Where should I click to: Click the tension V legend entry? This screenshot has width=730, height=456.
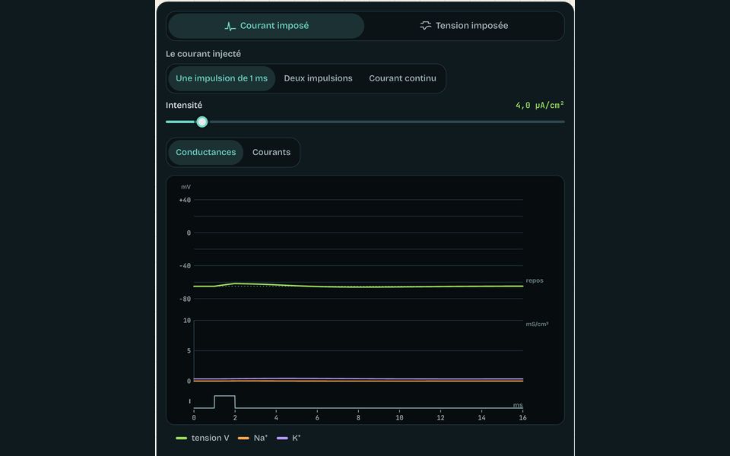(202, 438)
